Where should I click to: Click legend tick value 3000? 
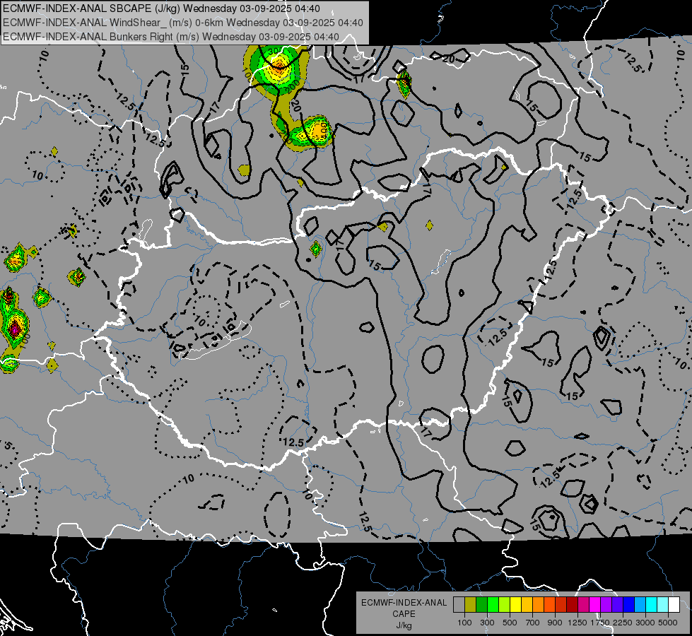pyautogui.click(x=645, y=623)
